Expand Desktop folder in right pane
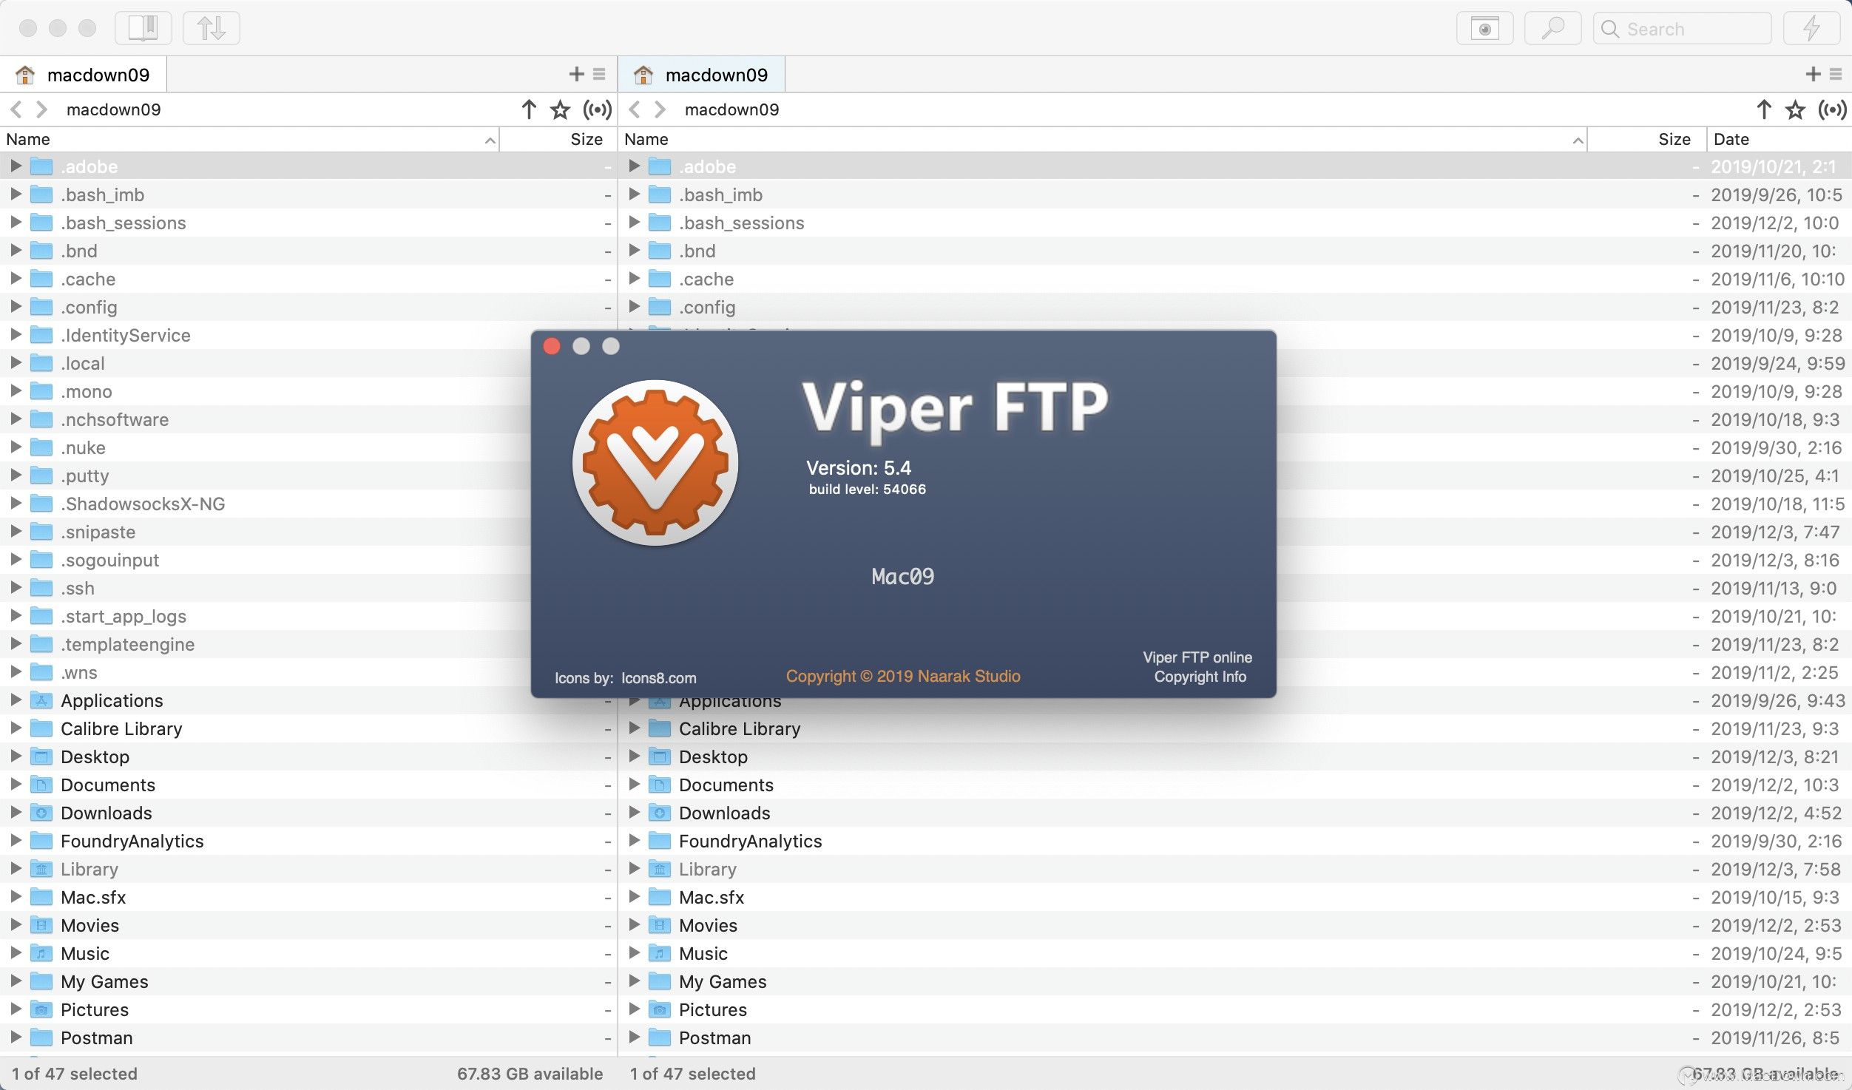 (634, 756)
